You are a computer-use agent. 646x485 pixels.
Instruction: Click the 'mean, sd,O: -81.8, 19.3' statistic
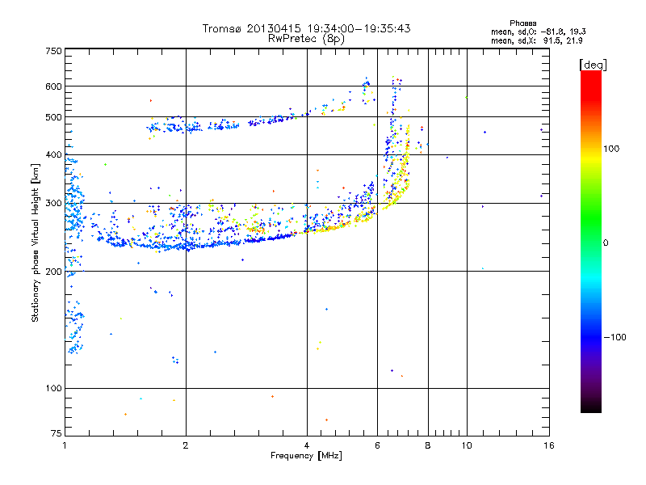coord(538,32)
